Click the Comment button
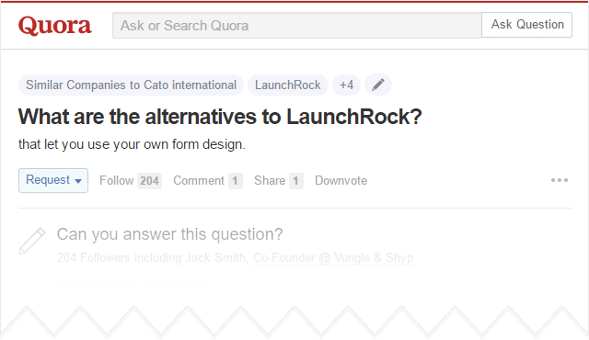This screenshot has height=340, width=589. coord(199,181)
